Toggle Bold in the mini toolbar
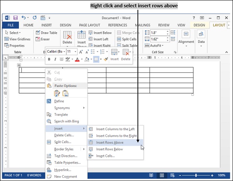This screenshot has height=181, width=233. [49, 59]
